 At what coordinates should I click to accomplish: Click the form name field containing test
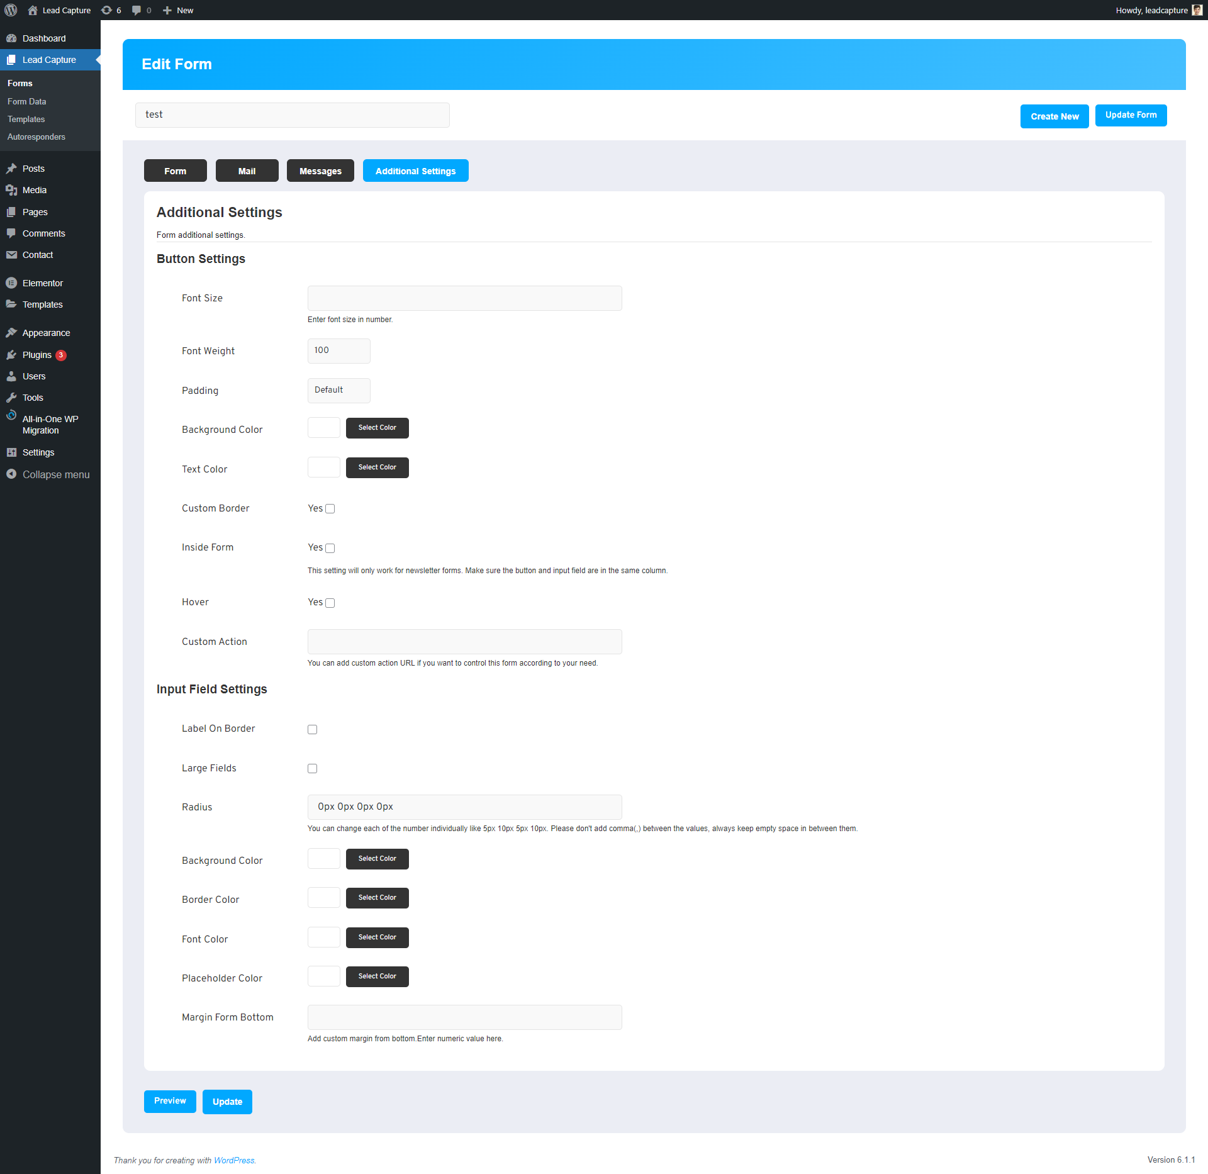pos(293,115)
